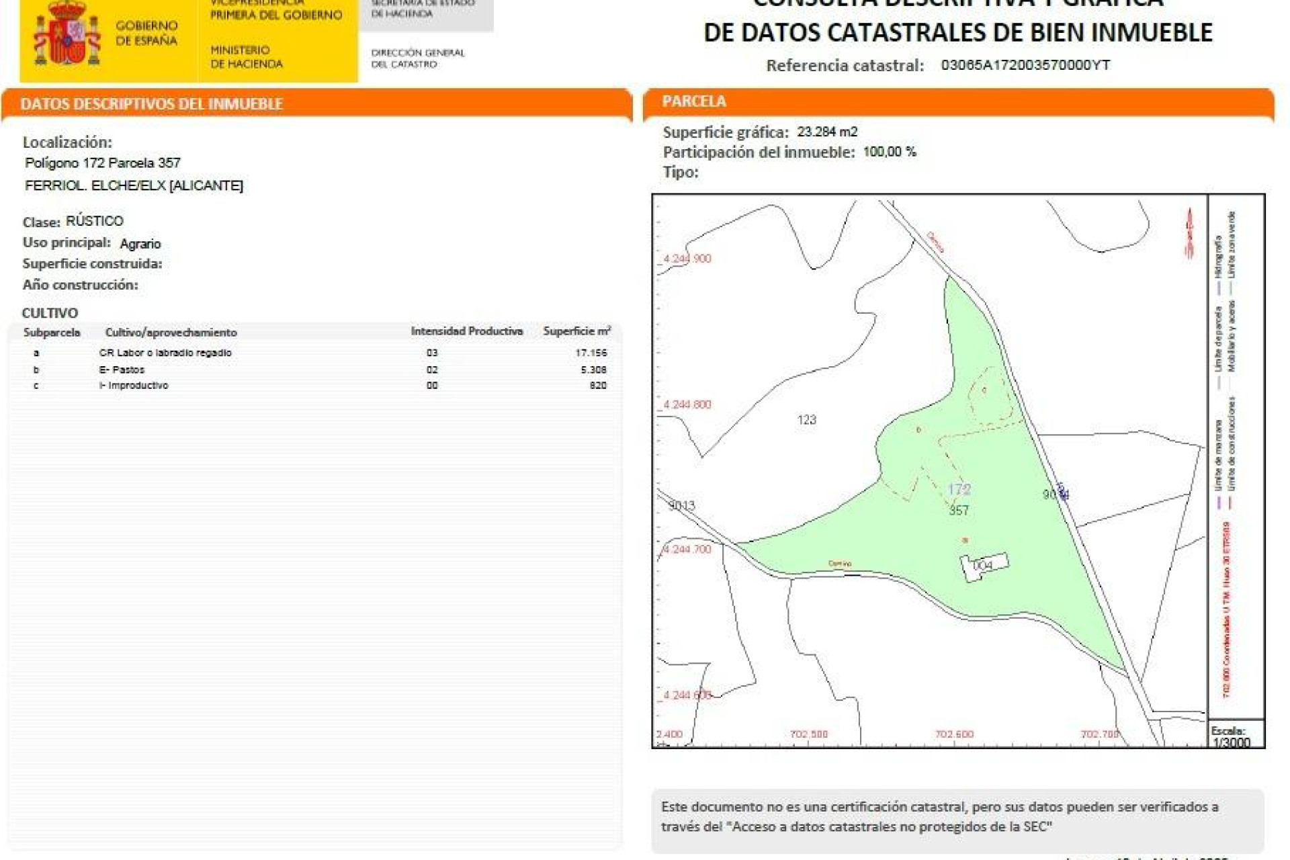Viewport: 1290px width, 860px height.
Task: Click the 'RÚSTICO' class value
Action: 95,221
